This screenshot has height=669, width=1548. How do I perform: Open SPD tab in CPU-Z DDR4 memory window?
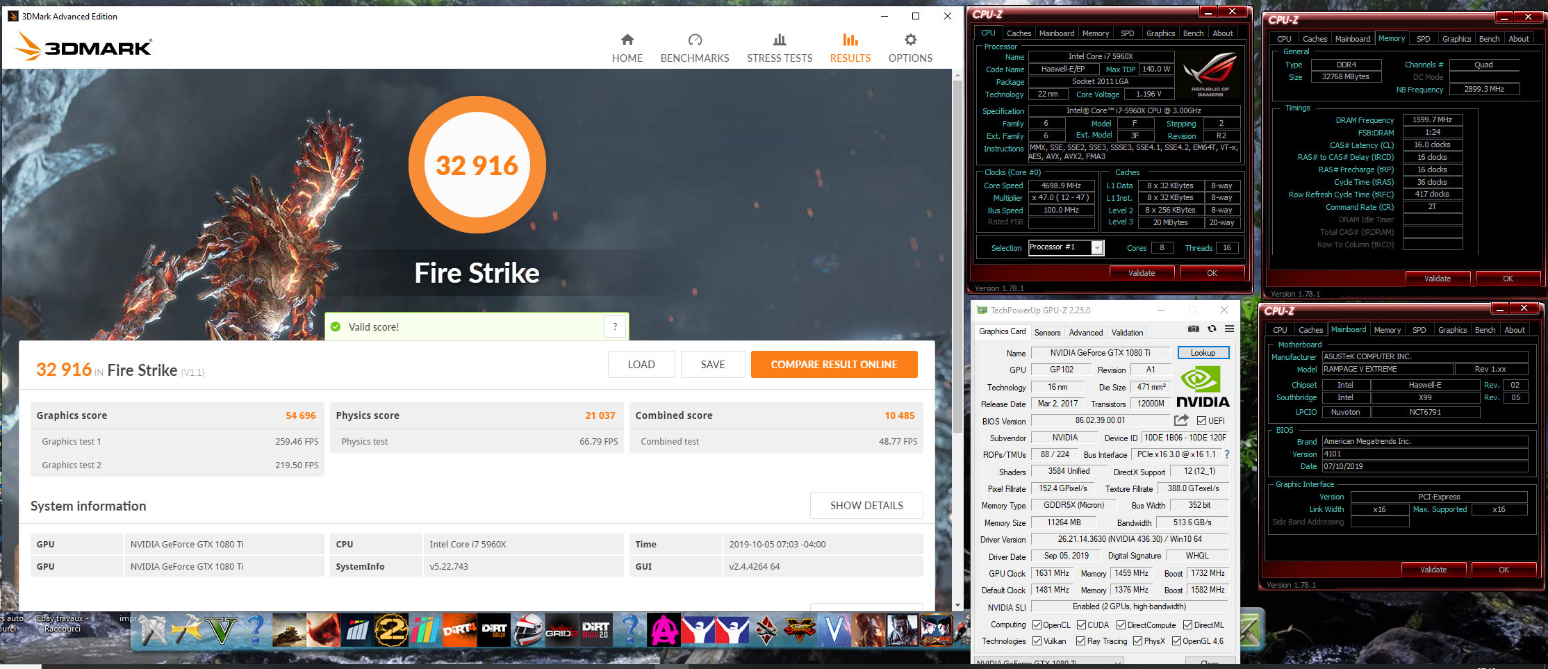pyautogui.click(x=1423, y=39)
